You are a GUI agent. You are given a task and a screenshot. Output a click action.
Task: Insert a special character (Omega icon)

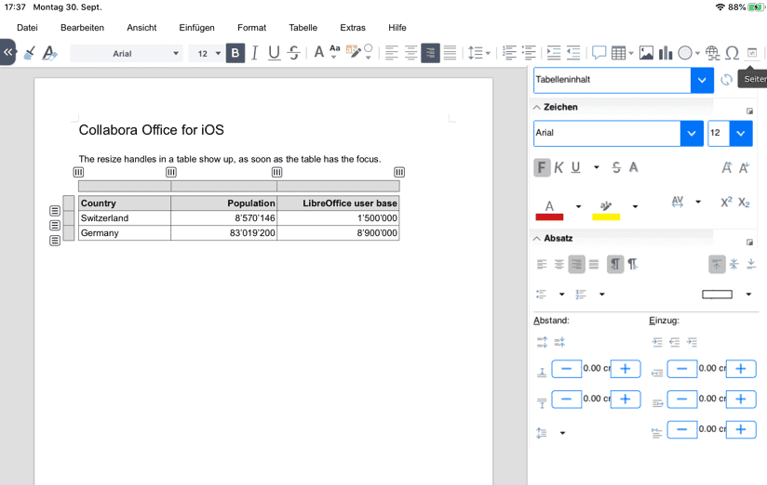coord(732,53)
